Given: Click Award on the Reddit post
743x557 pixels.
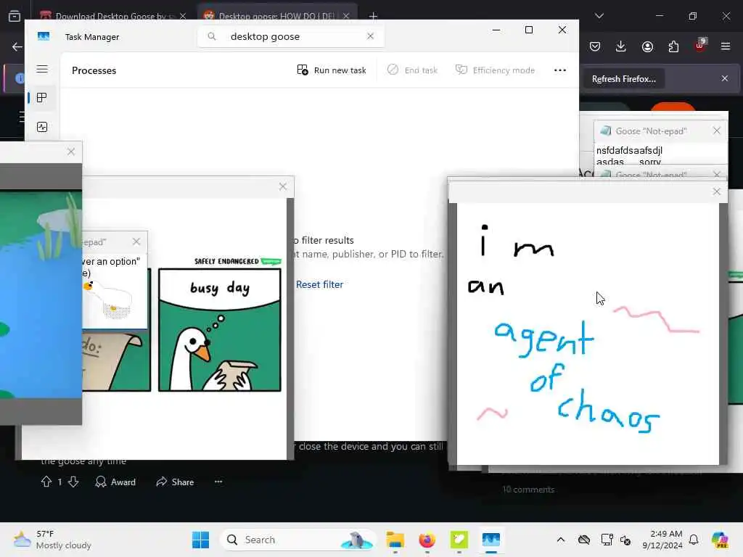Looking at the screenshot, I should pos(115,482).
